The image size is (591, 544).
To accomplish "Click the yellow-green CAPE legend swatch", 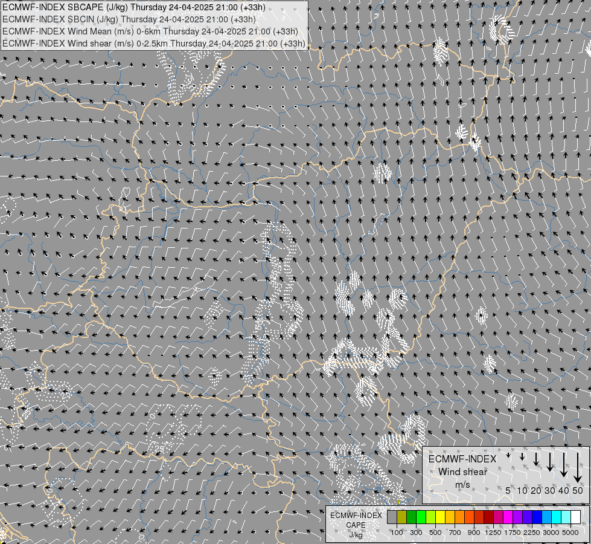I will click(x=431, y=517).
